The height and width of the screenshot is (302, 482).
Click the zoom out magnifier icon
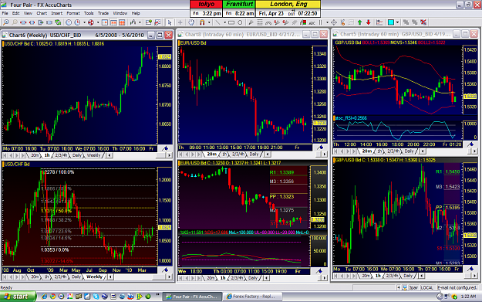pos(15,22)
